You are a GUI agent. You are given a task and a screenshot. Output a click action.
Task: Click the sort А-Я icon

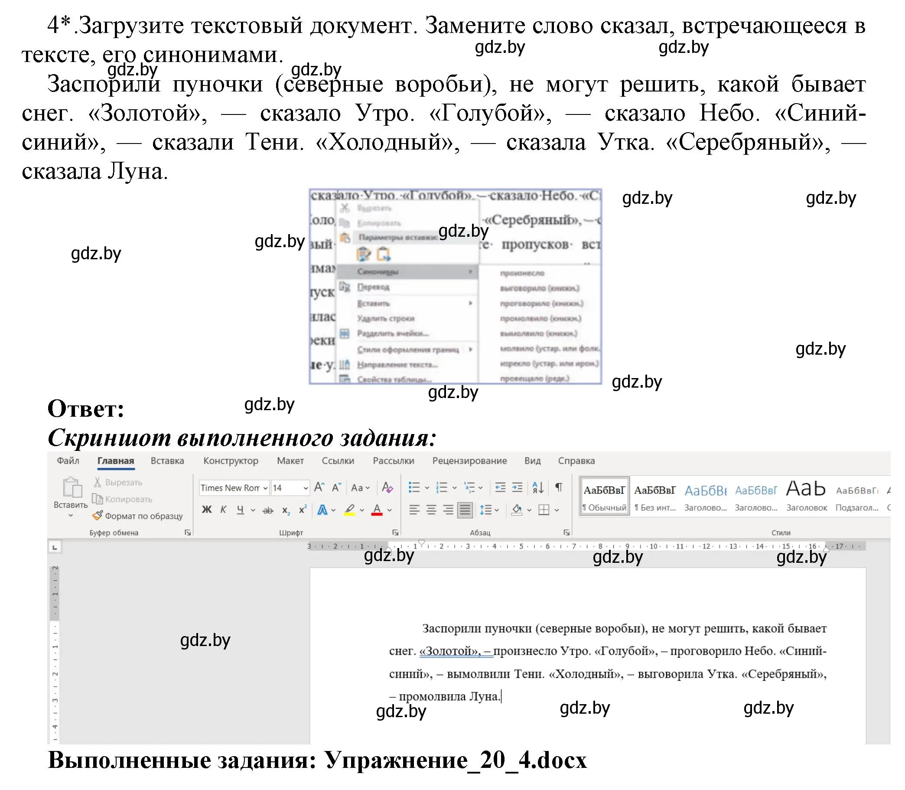[x=538, y=488]
